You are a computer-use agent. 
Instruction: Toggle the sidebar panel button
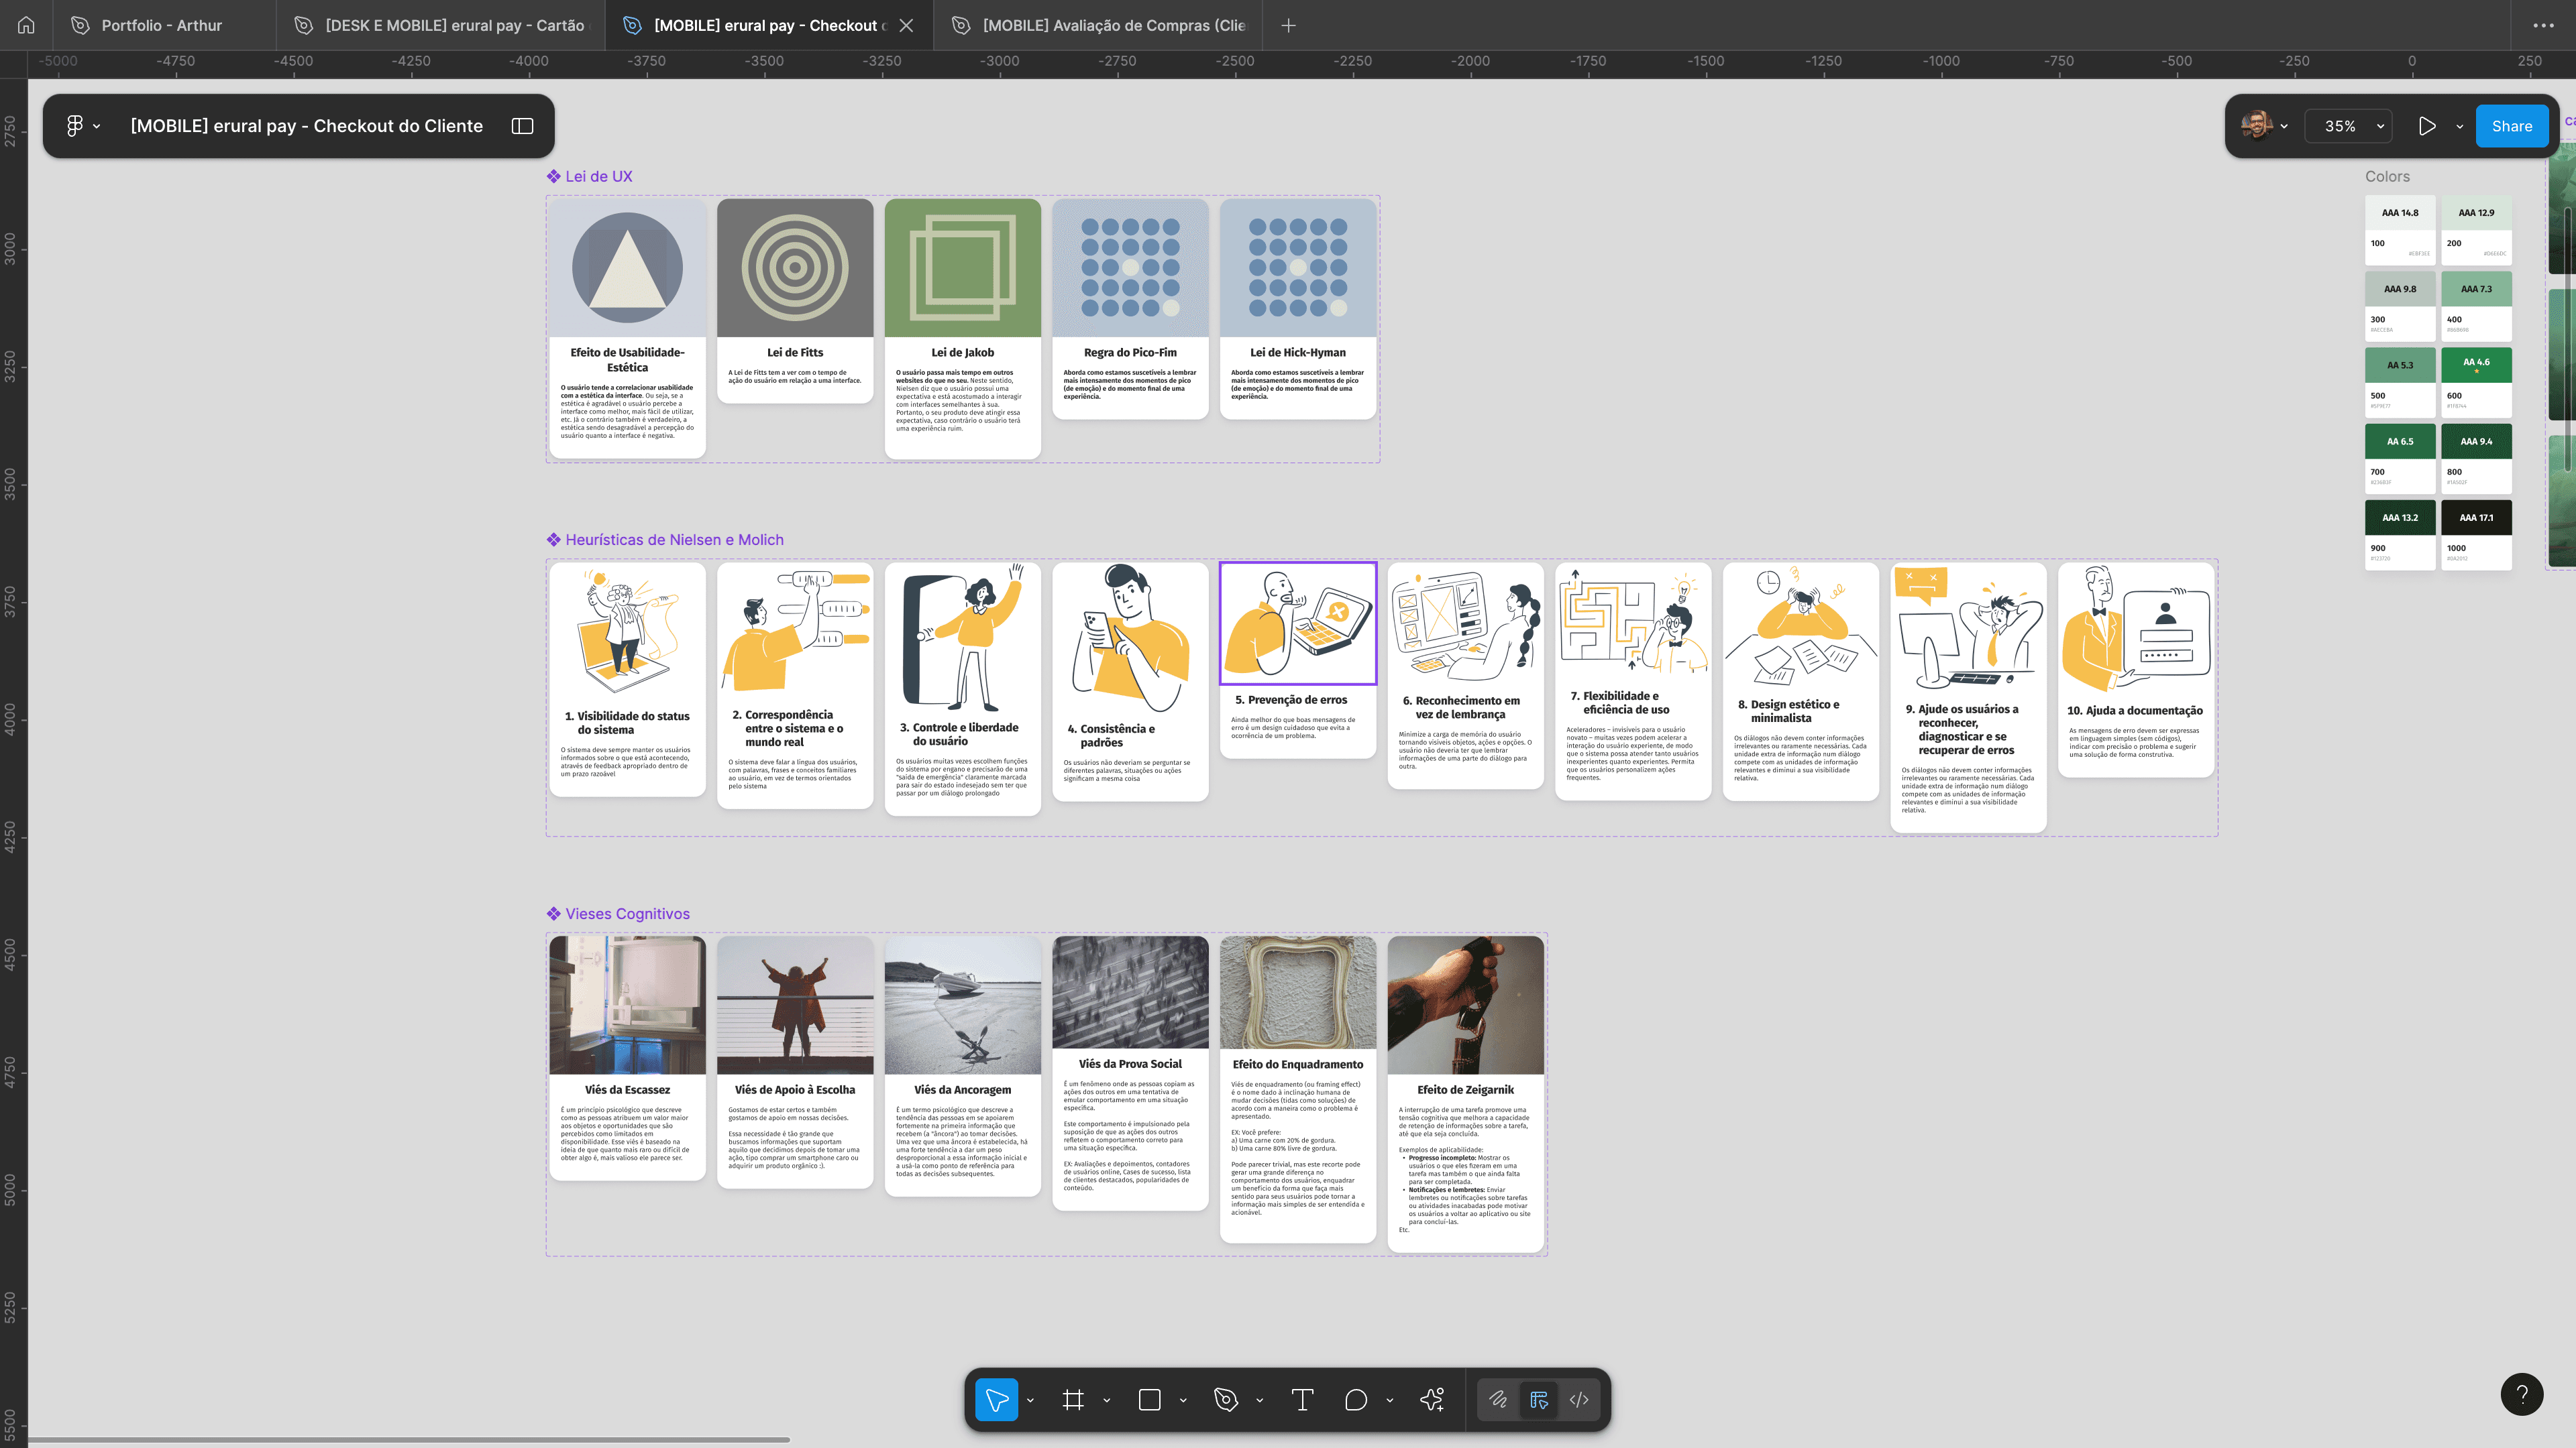point(522,126)
